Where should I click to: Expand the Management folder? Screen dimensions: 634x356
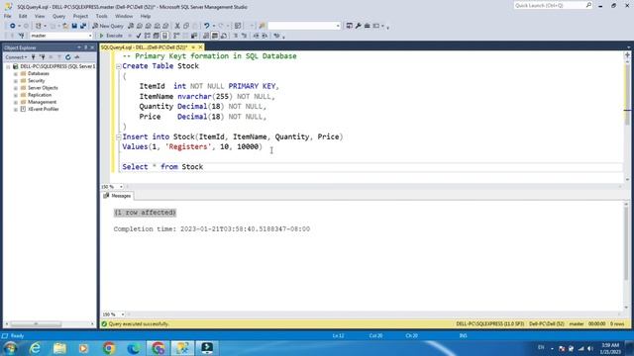pyautogui.click(x=16, y=102)
